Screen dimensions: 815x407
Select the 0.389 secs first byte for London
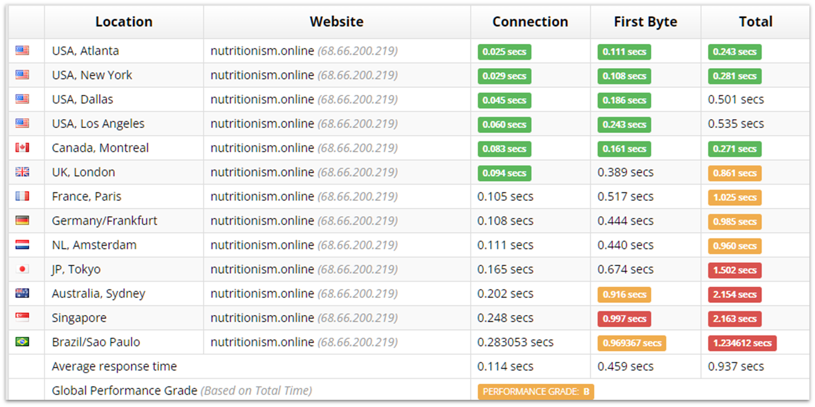(625, 172)
